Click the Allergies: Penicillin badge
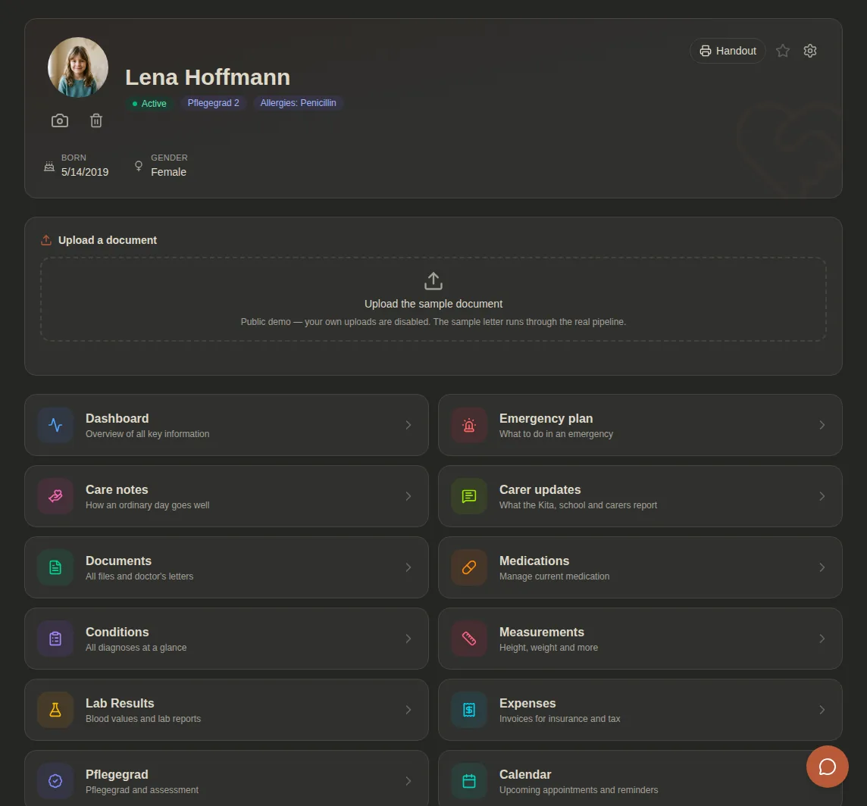 [298, 103]
